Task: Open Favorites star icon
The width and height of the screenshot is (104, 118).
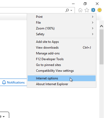Action: [87, 10]
